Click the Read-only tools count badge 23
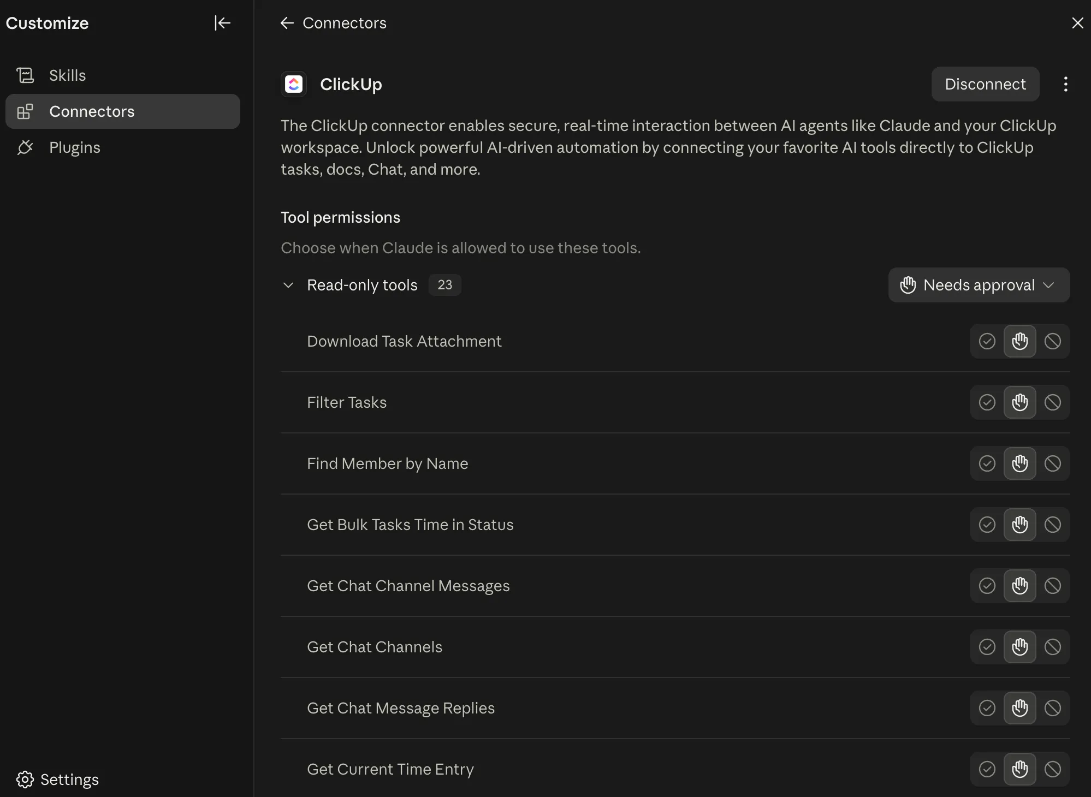This screenshot has height=797, width=1091. (x=444, y=285)
